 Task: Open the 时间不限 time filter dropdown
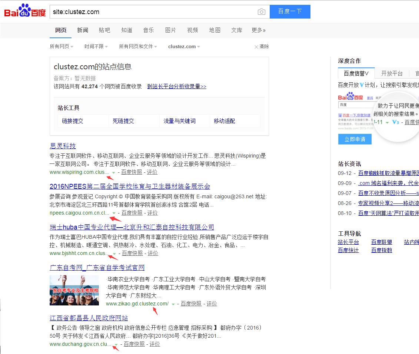point(96,47)
